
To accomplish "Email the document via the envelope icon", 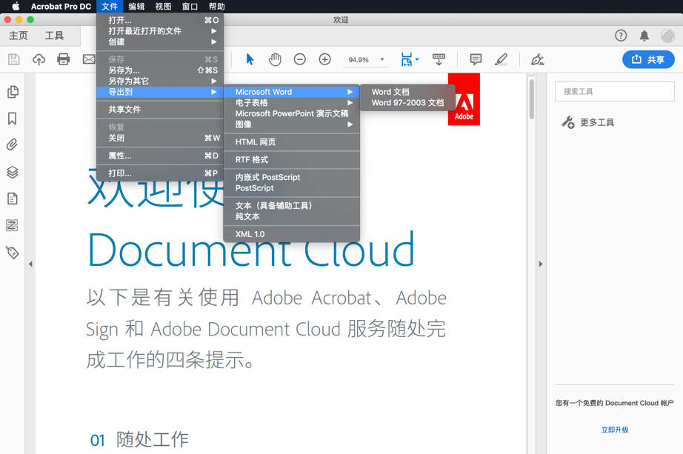I will point(89,59).
